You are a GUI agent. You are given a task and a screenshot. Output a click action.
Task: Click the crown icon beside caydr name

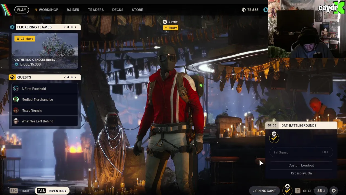[165, 22]
